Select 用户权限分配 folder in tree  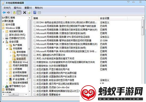22,55
